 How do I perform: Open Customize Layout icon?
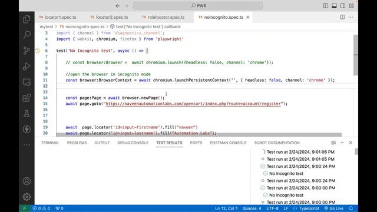(352, 6)
